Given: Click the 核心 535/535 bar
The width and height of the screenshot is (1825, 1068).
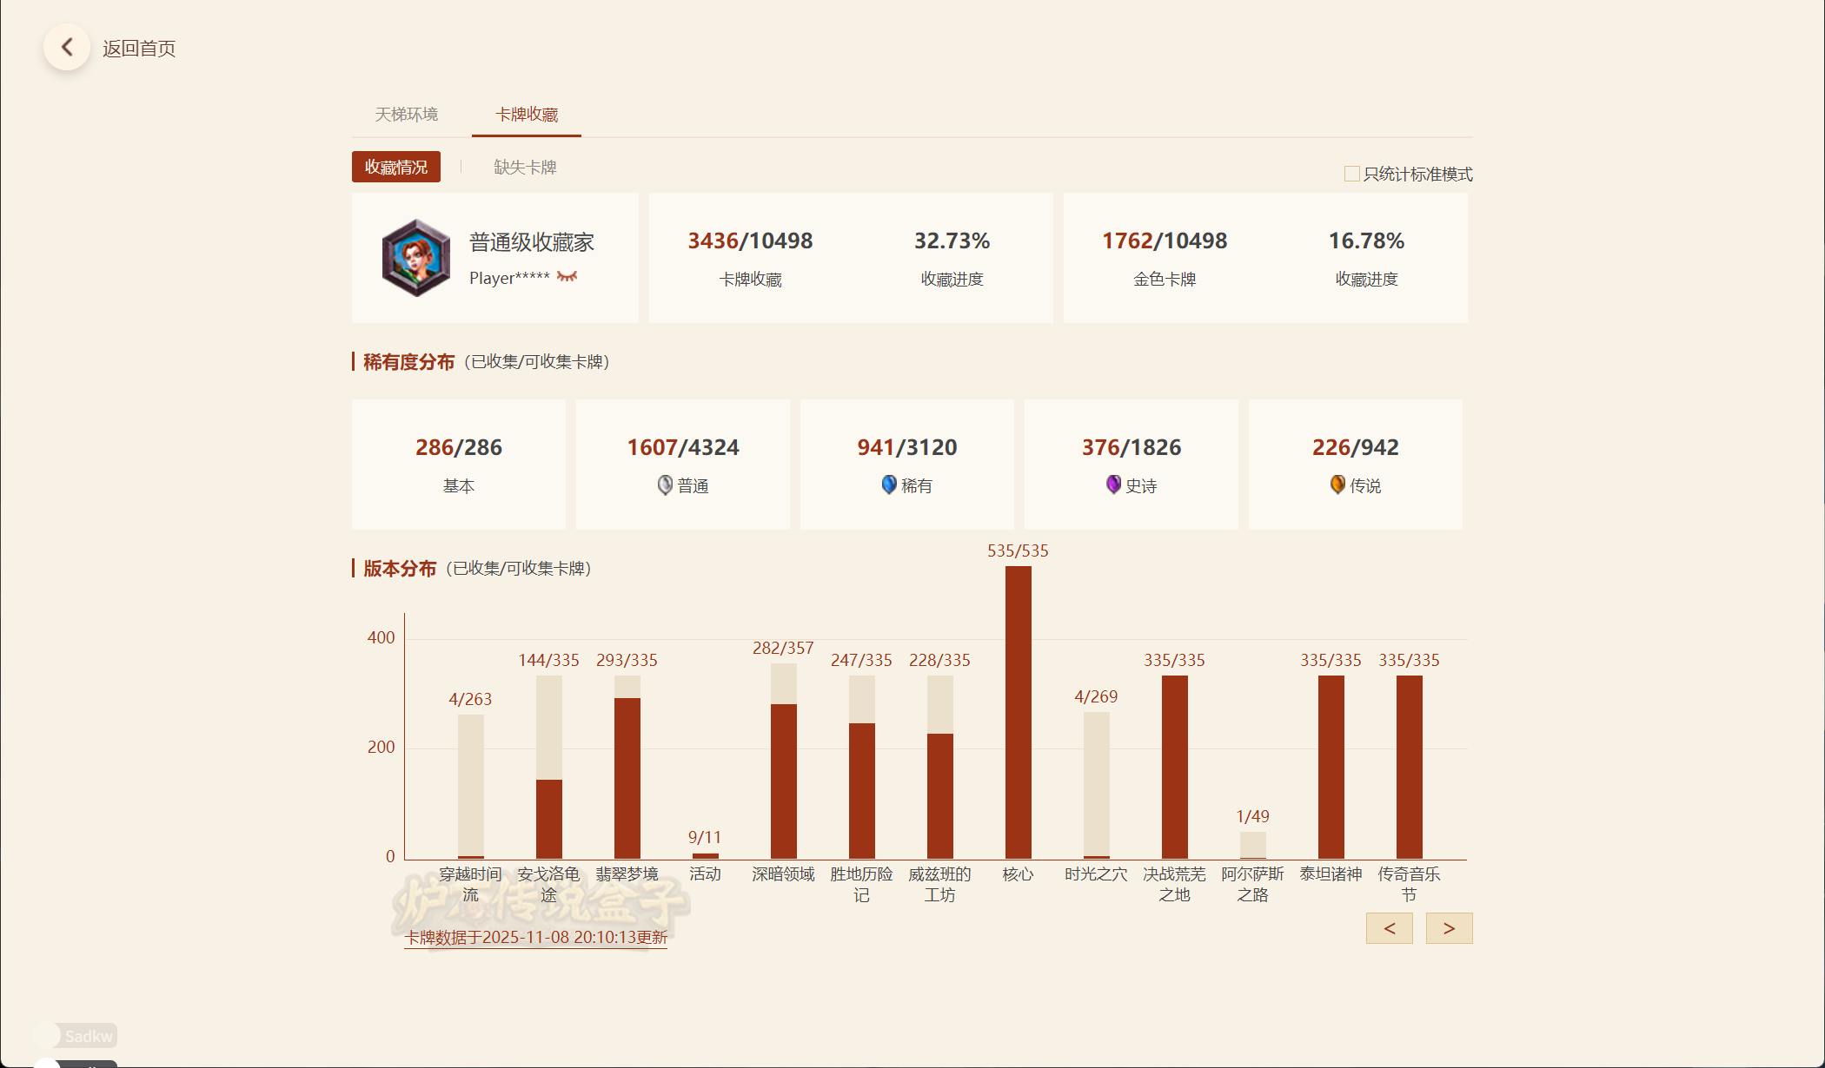Looking at the screenshot, I should point(1018,712).
